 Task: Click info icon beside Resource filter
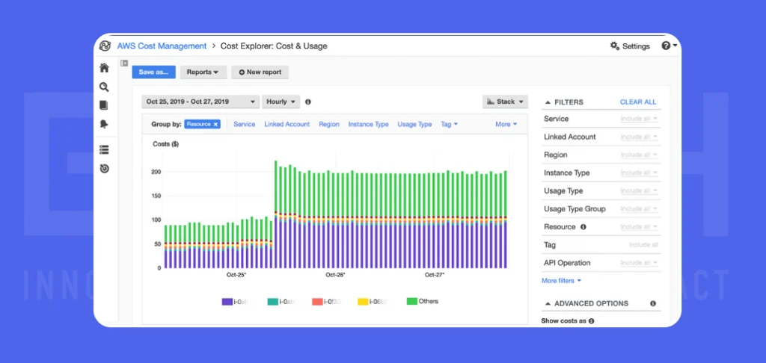tap(583, 227)
